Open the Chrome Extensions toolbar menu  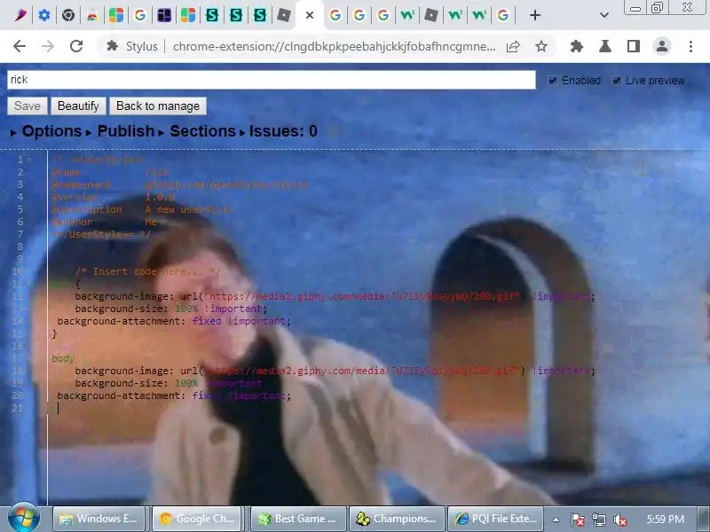(576, 46)
